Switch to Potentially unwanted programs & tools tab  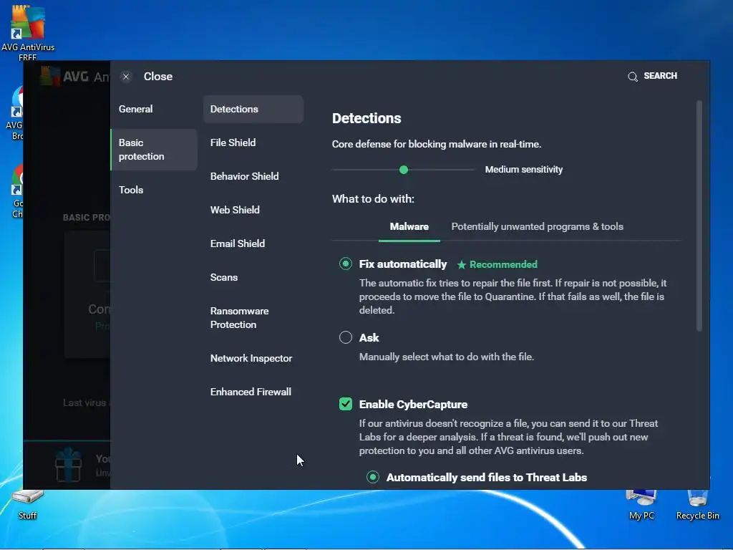[537, 227]
